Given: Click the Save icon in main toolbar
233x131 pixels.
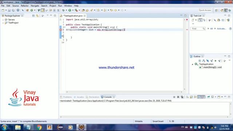Looking at the screenshot, I should point(9,10).
